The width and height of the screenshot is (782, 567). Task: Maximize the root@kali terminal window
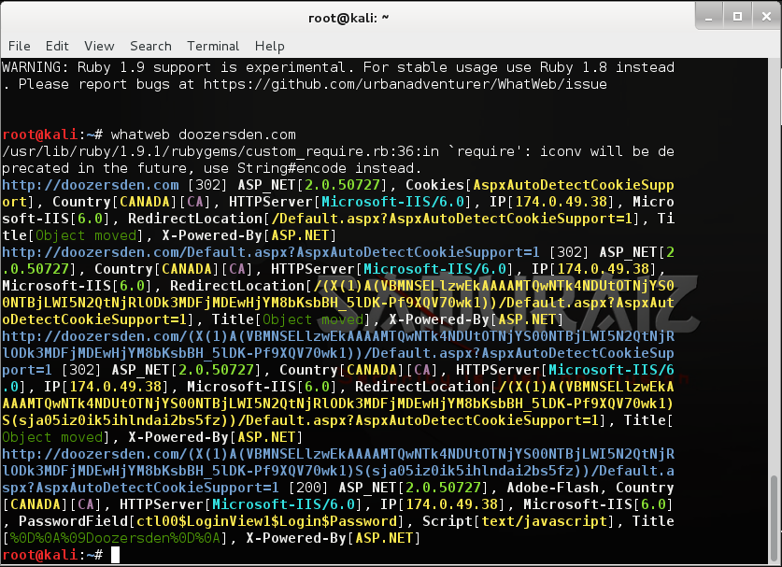737,17
